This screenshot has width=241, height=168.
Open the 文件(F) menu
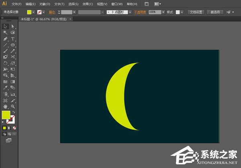coord(16,4)
